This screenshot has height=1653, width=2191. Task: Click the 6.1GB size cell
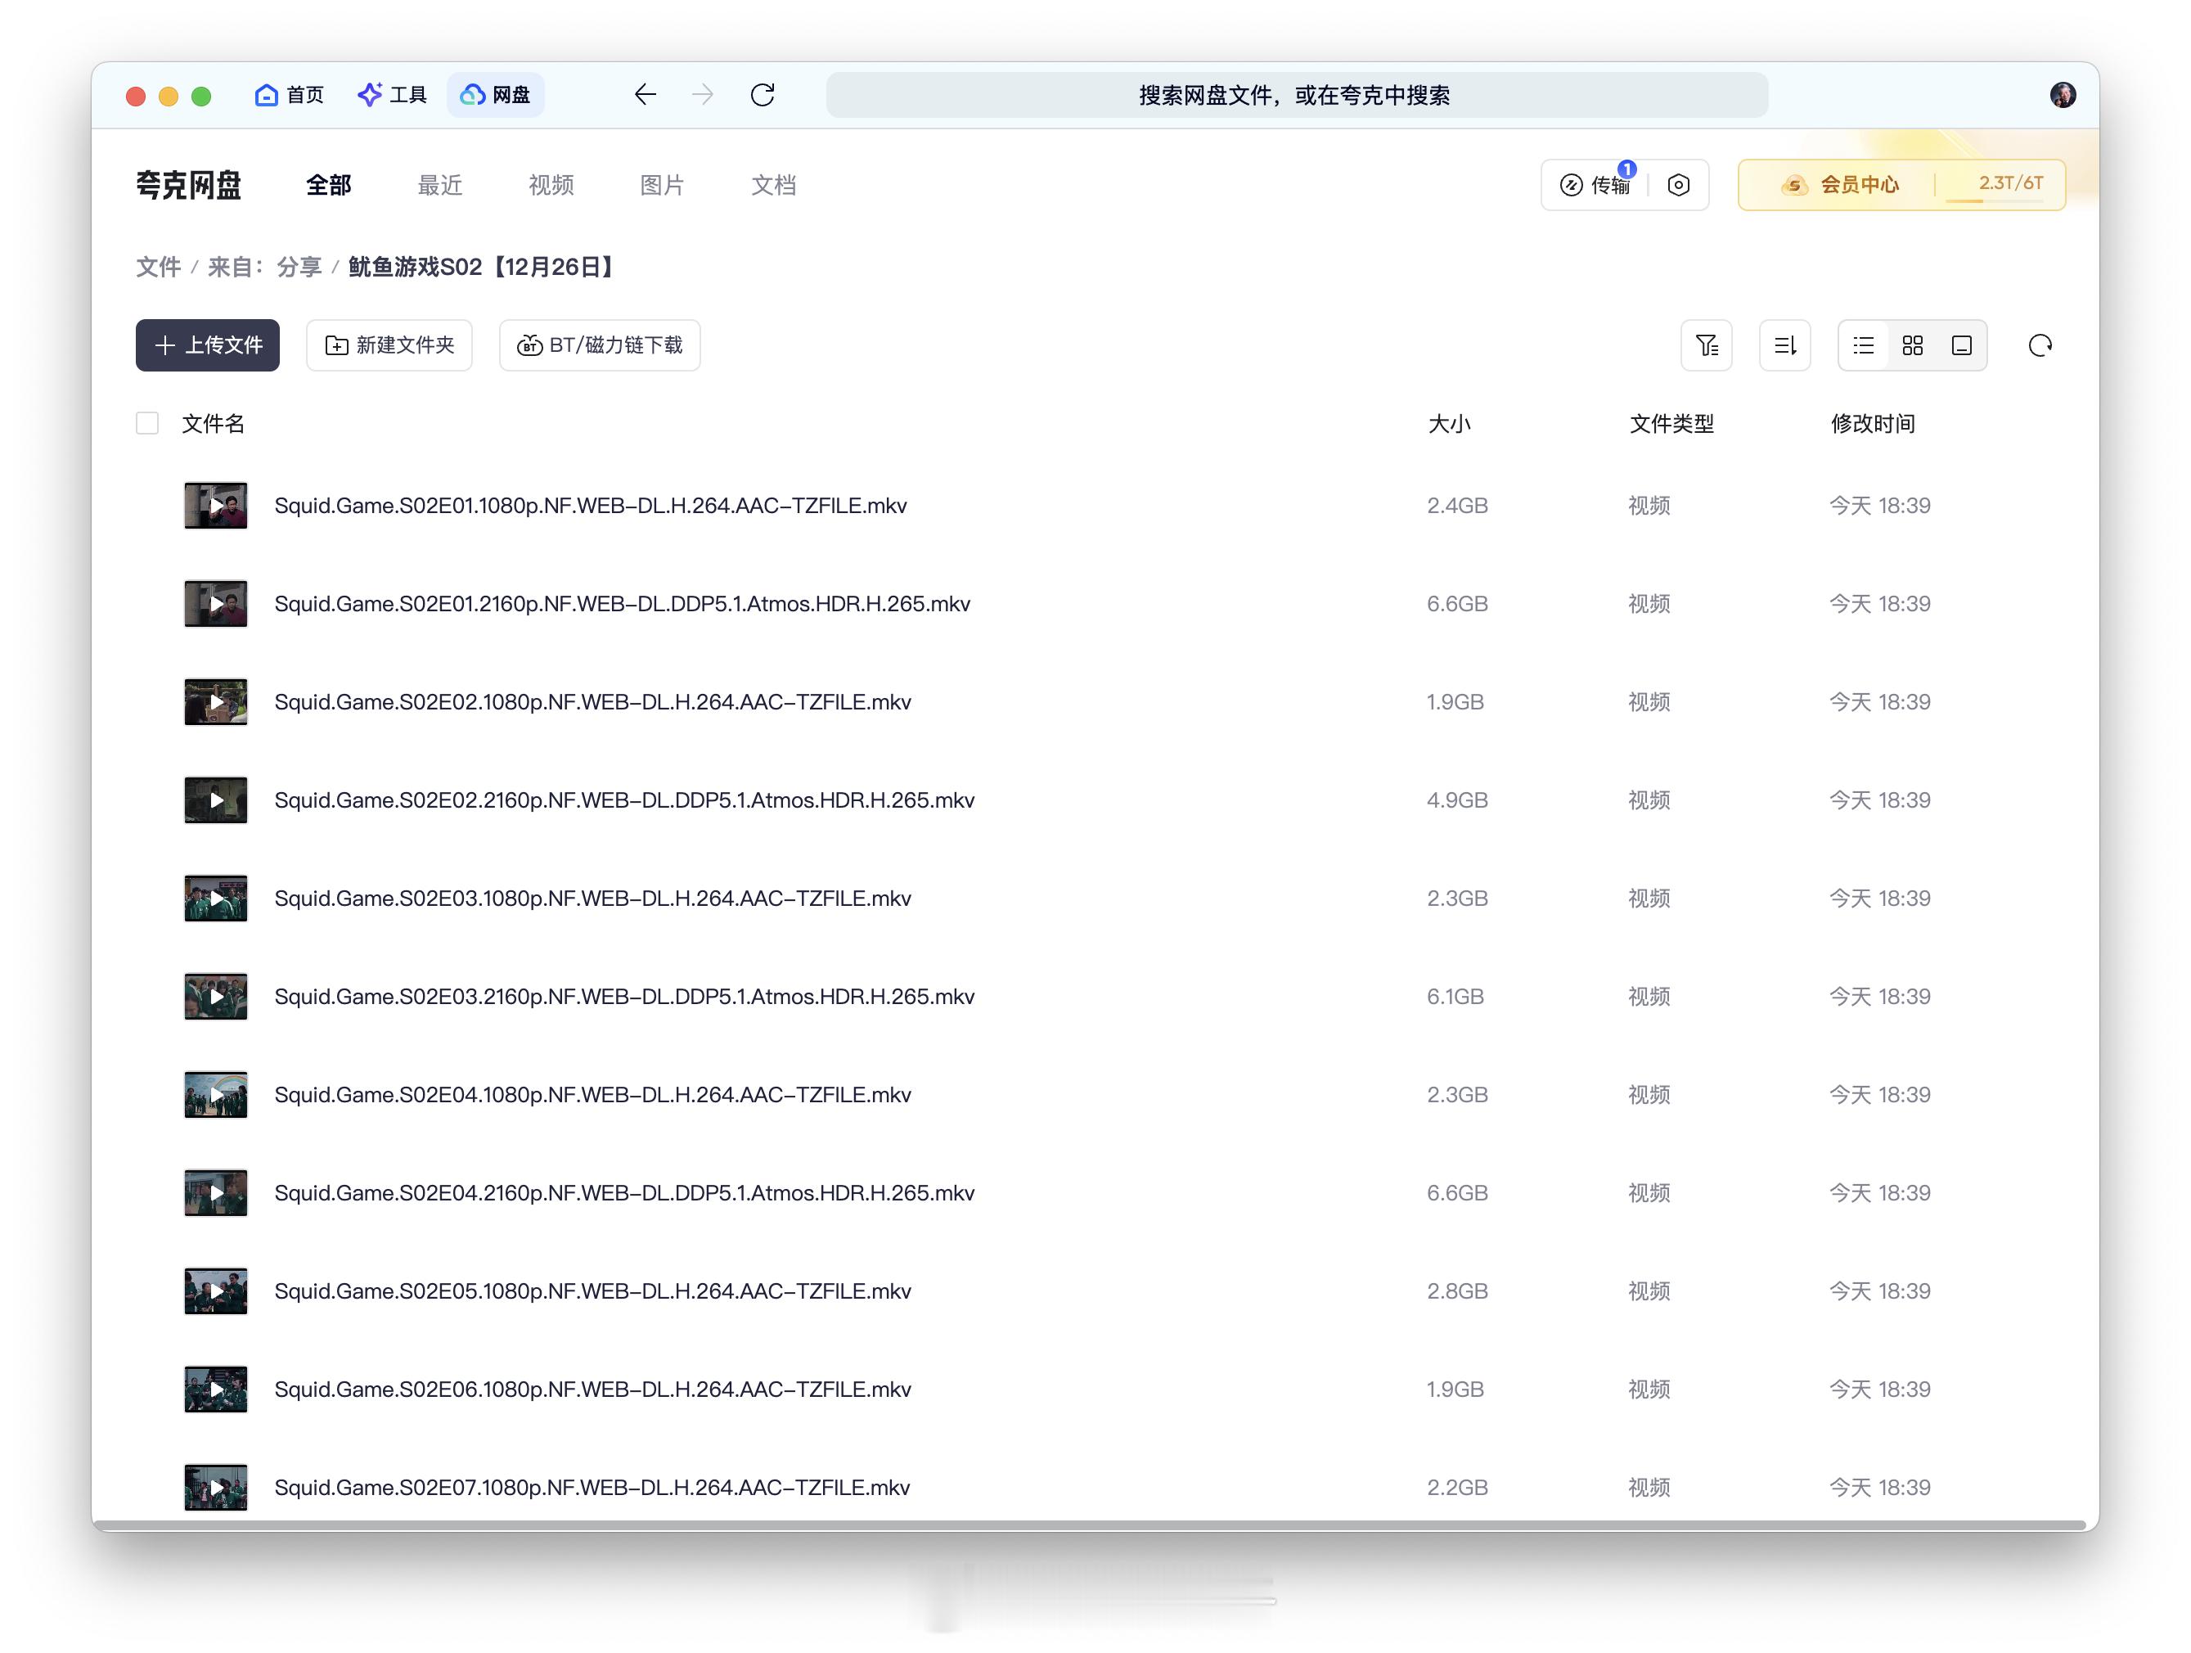click(x=1455, y=996)
